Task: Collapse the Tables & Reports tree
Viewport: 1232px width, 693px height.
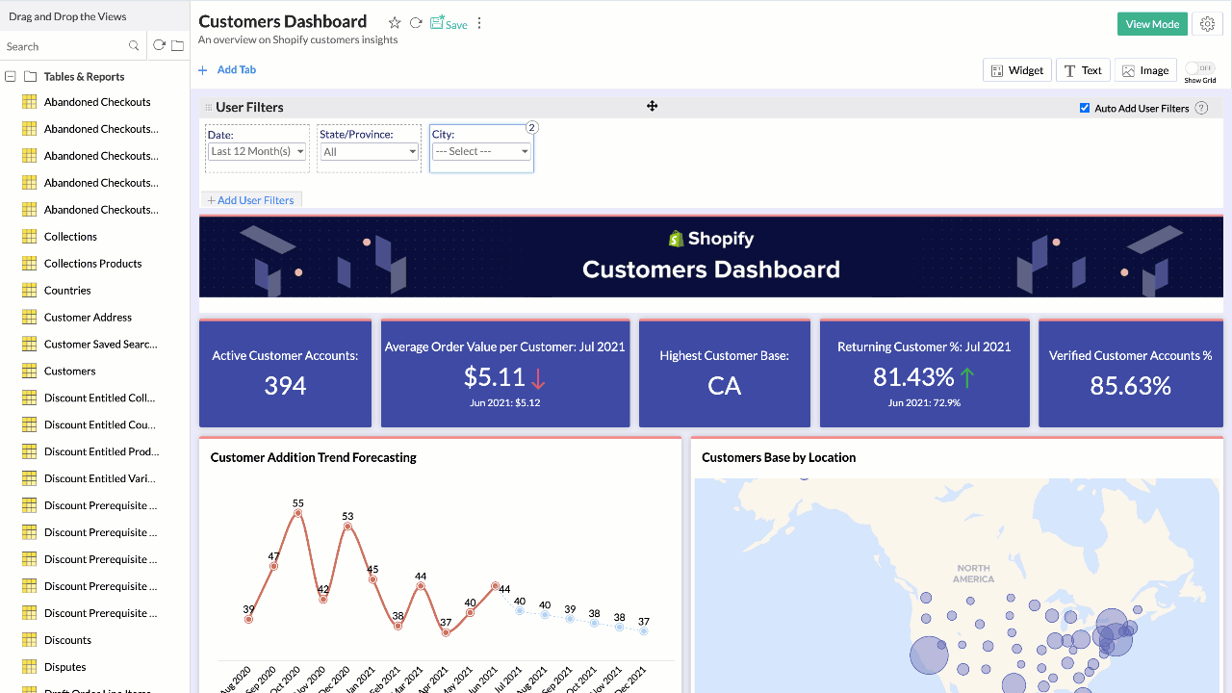Action: click(11, 77)
